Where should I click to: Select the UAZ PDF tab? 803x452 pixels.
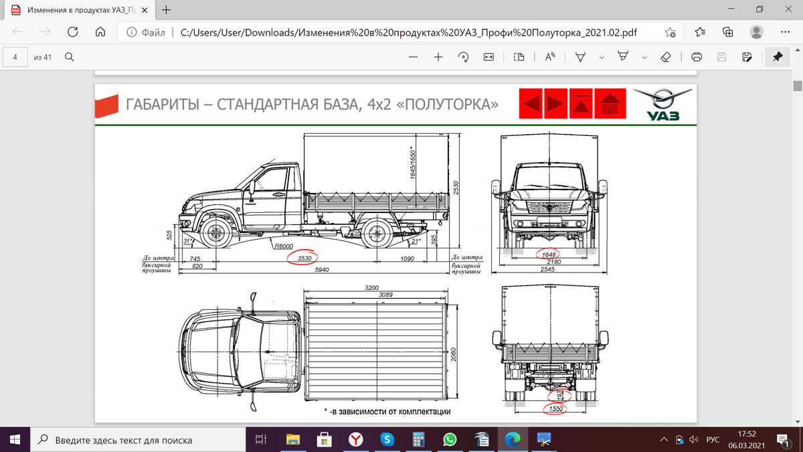click(80, 10)
